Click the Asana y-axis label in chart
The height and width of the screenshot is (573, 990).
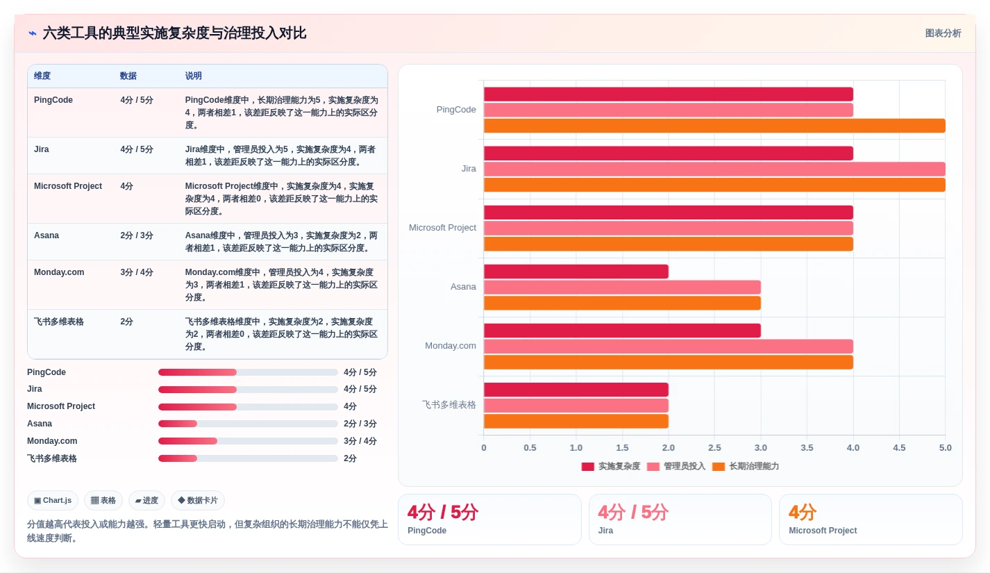[x=463, y=287]
